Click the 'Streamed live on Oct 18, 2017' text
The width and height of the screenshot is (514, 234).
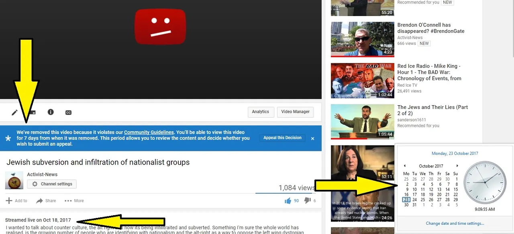38,220
